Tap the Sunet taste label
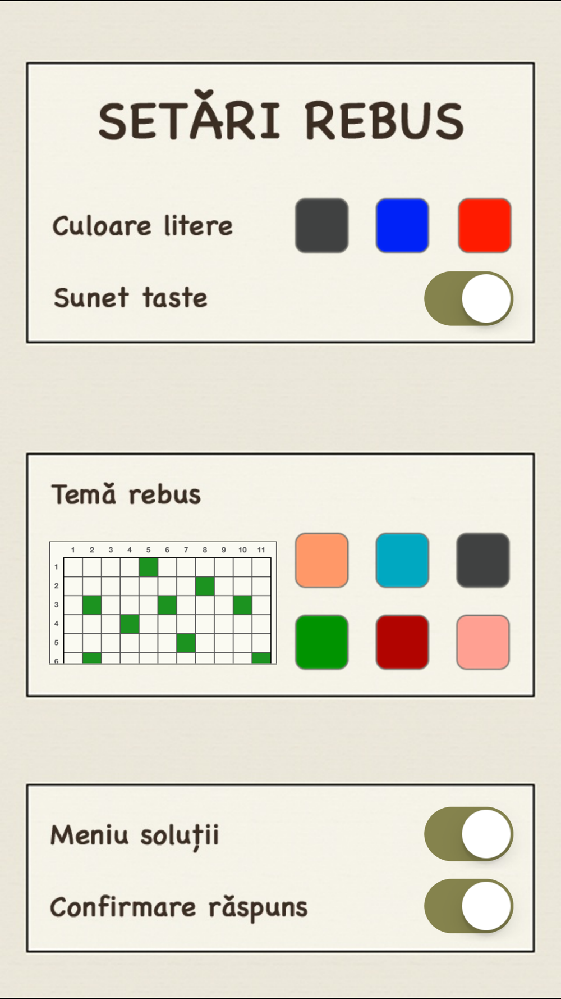This screenshot has height=999, width=561. coord(131,298)
